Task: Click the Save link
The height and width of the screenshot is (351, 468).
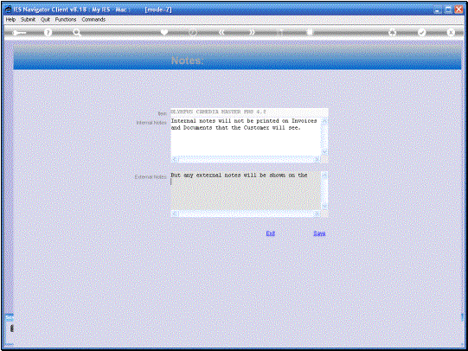Action: pos(319,233)
